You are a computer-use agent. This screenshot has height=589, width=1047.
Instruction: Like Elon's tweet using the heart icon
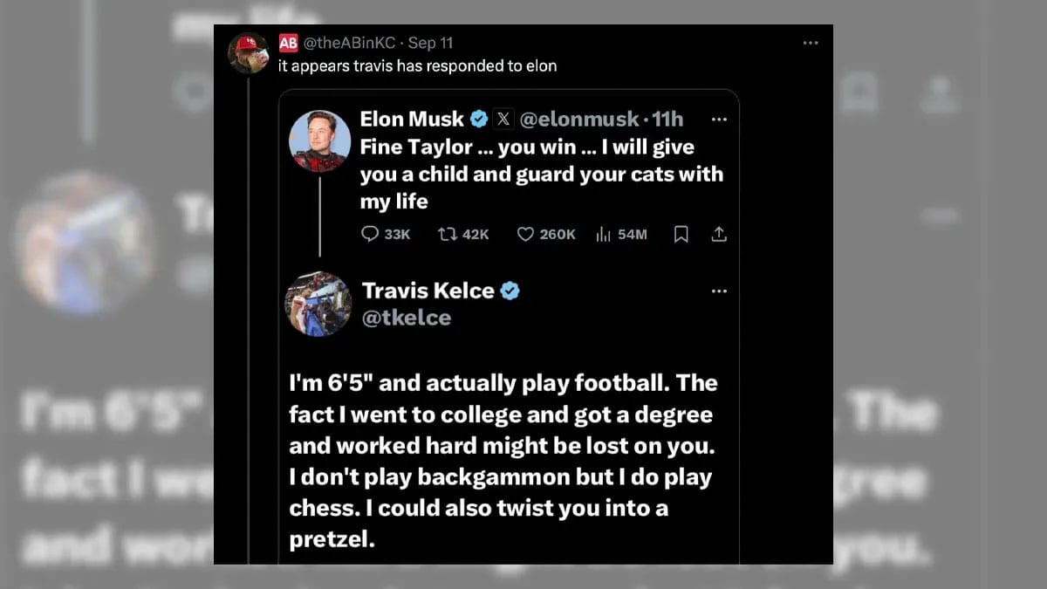coord(525,234)
